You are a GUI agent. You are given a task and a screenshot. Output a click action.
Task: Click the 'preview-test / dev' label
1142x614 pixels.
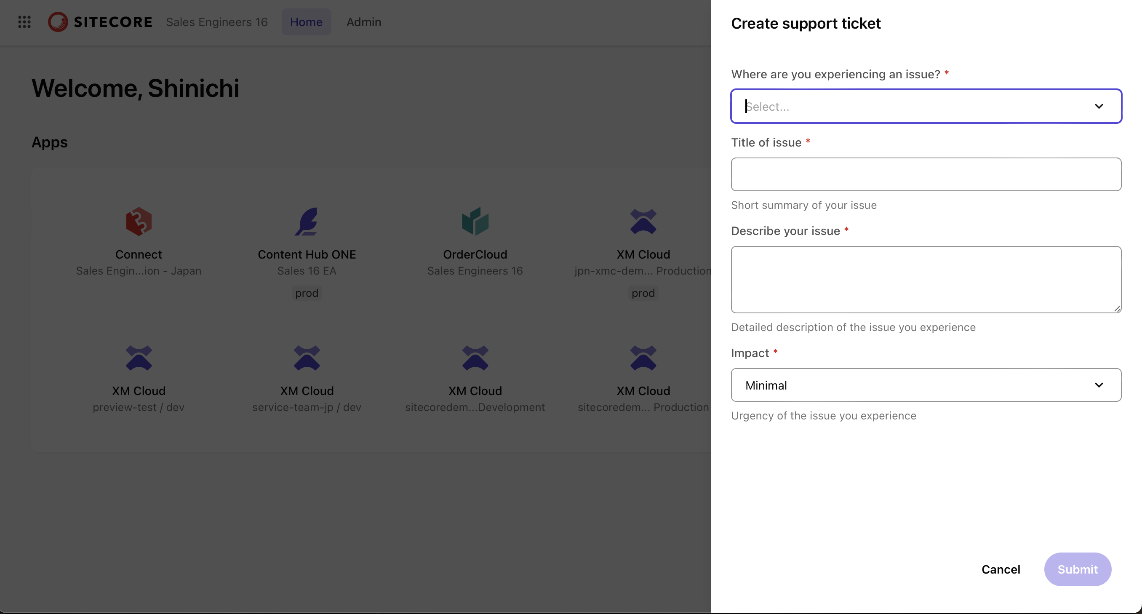(x=139, y=407)
